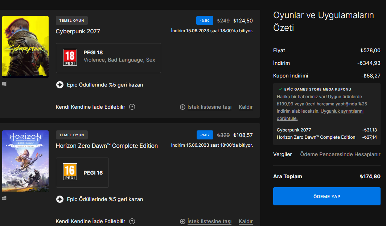Click 'Violence, Bad Language, Sex' rating descriptor

coord(119,60)
